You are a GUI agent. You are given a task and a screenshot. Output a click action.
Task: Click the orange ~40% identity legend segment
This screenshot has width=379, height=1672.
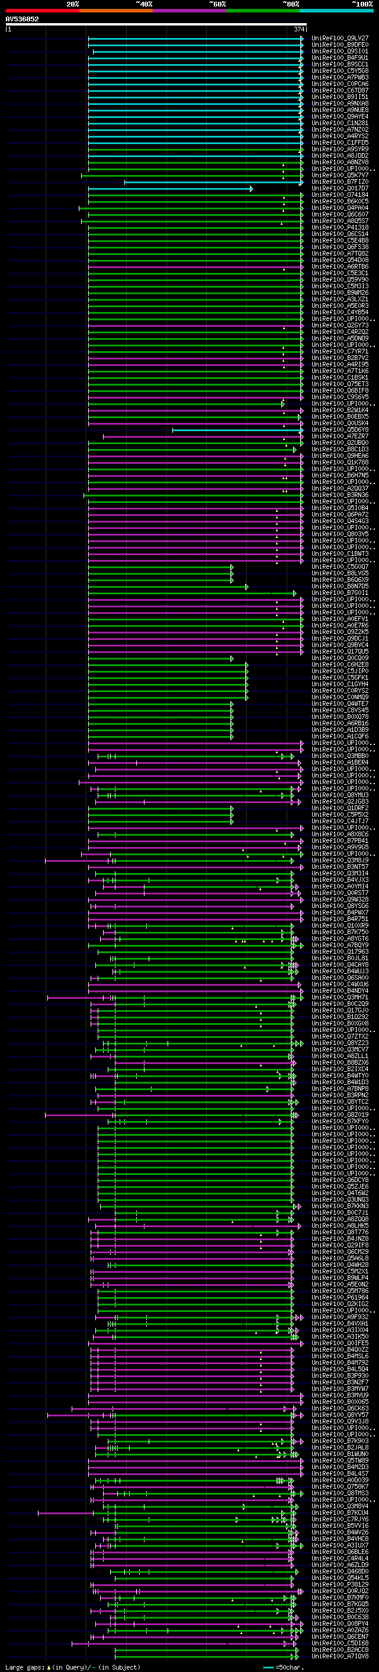click(x=116, y=11)
